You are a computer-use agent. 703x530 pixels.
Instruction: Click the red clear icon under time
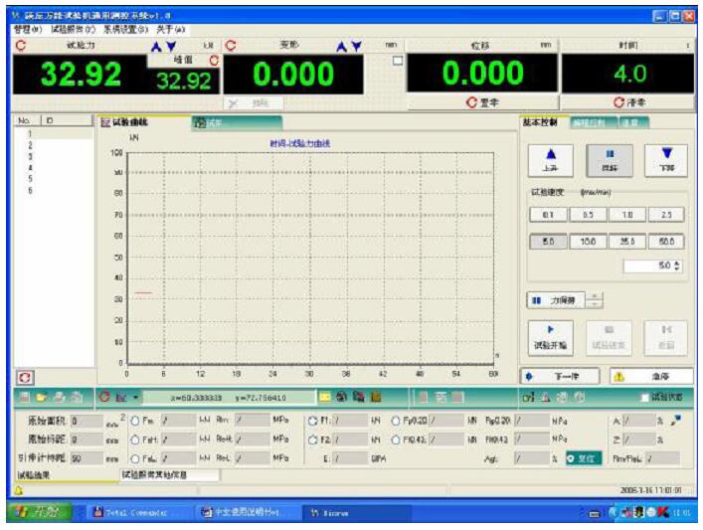pyautogui.click(x=618, y=102)
